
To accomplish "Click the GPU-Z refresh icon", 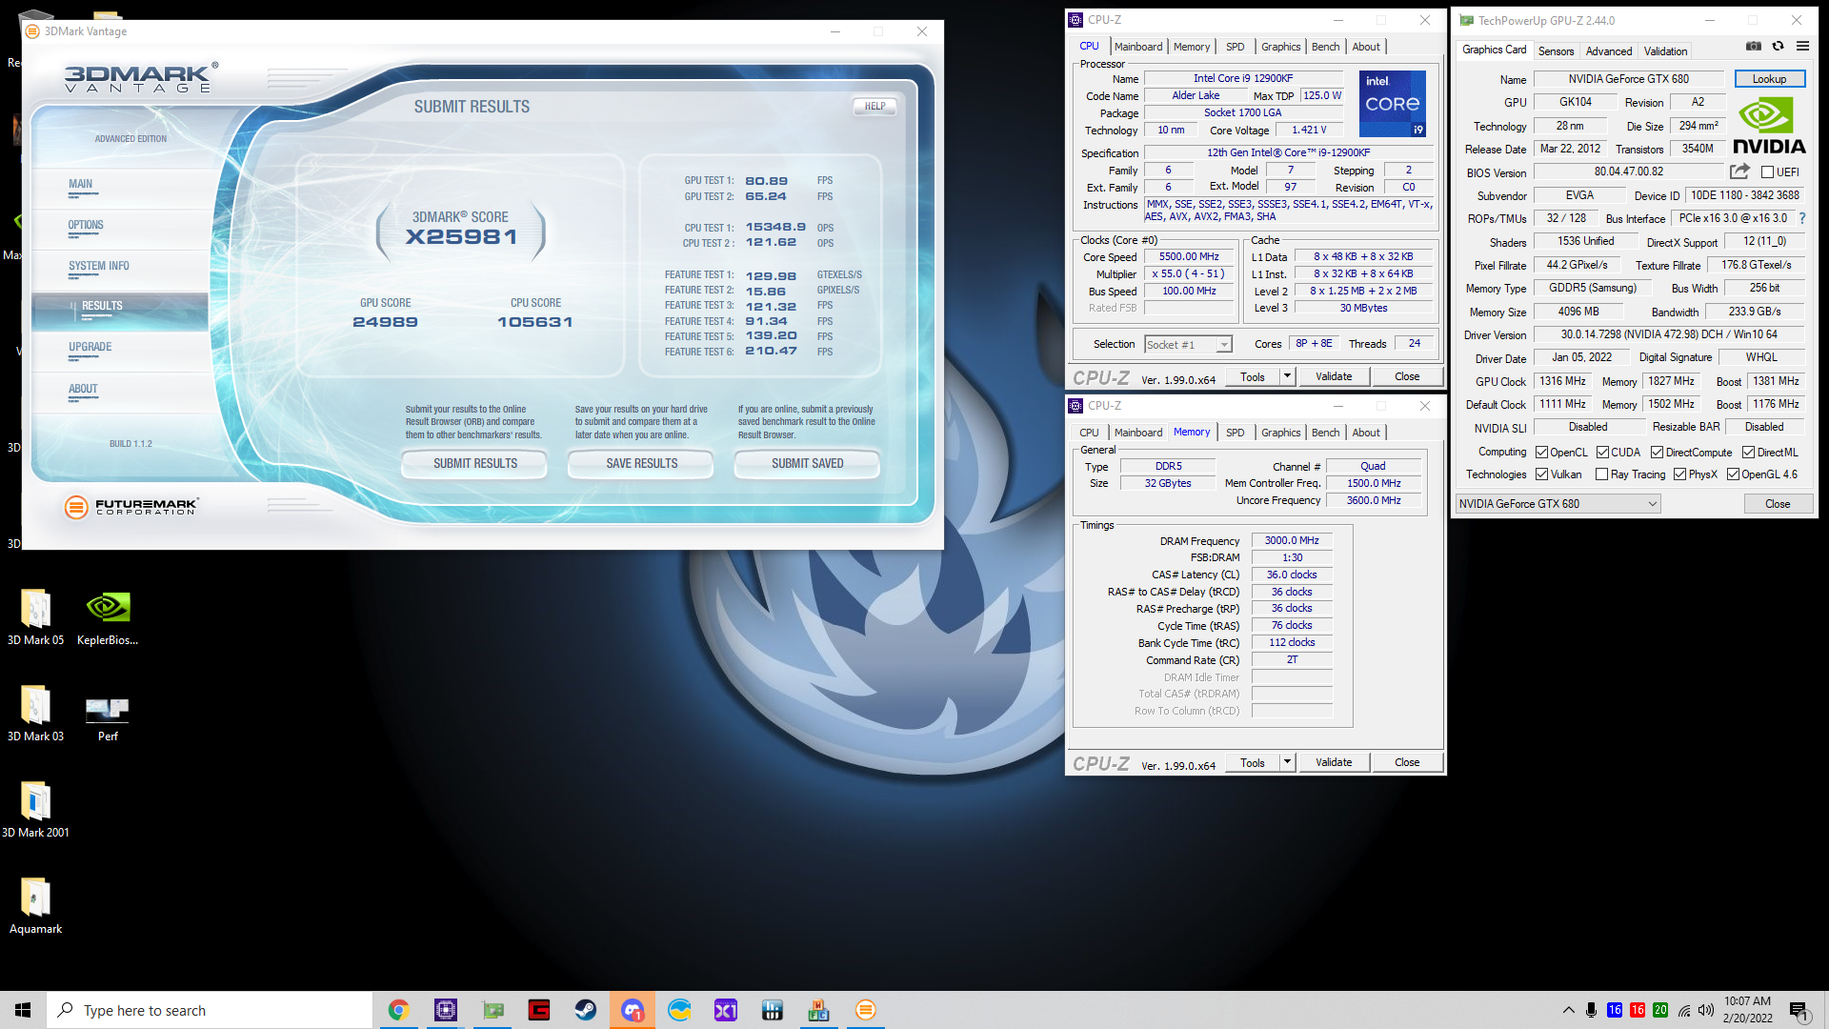I will pyautogui.click(x=1778, y=46).
